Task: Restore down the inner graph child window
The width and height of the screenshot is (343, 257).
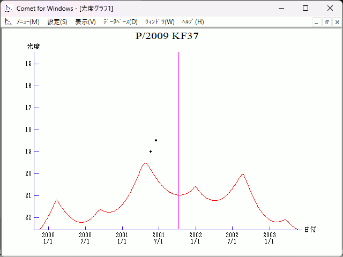Action: (x=326, y=22)
